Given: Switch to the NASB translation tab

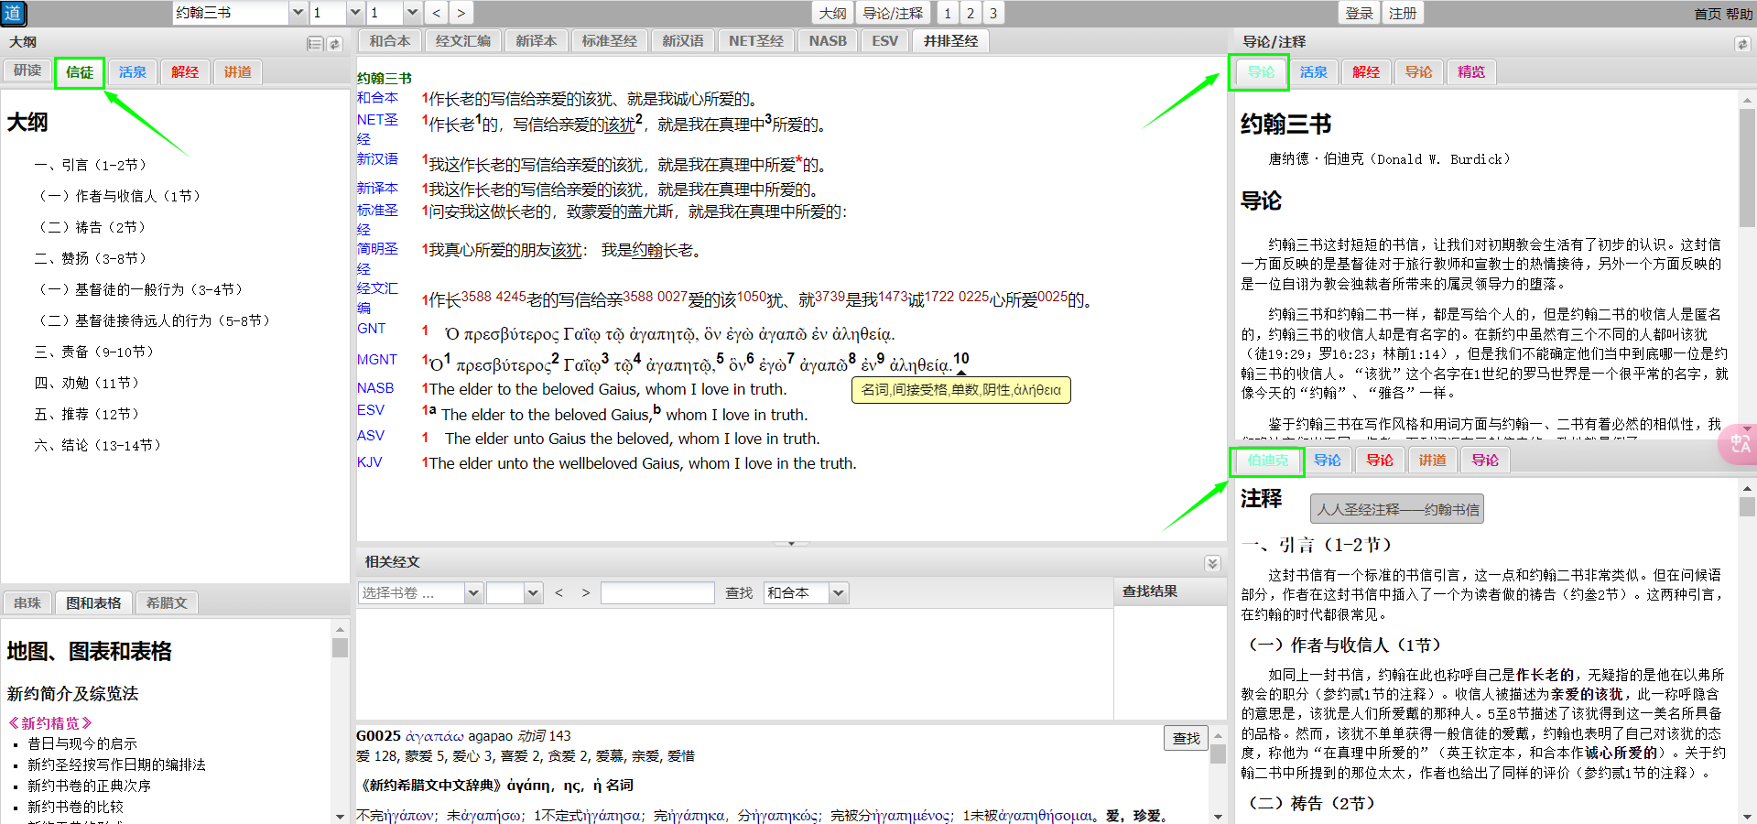Looking at the screenshot, I should click(828, 41).
